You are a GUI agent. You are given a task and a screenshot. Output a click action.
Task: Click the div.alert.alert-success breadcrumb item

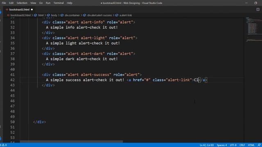[x=99, y=15]
